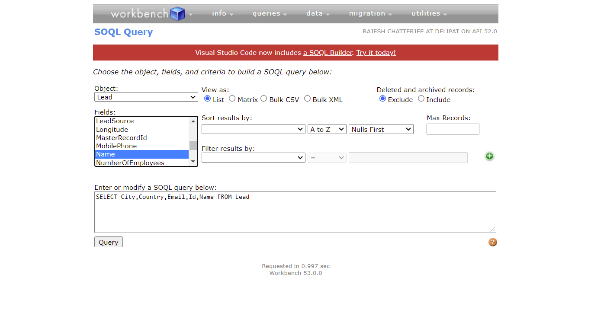This screenshot has height=332, width=591.
Task: Open the data menu
Action: coord(318,13)
